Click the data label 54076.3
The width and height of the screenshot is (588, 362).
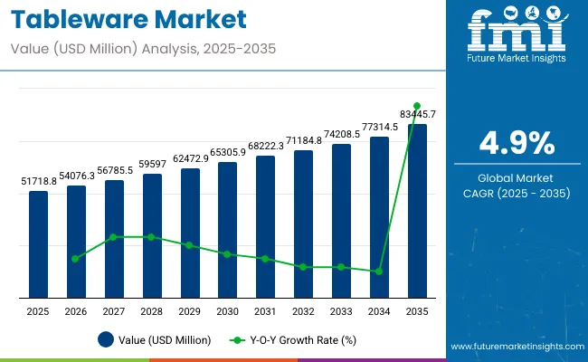click(77, 176)
